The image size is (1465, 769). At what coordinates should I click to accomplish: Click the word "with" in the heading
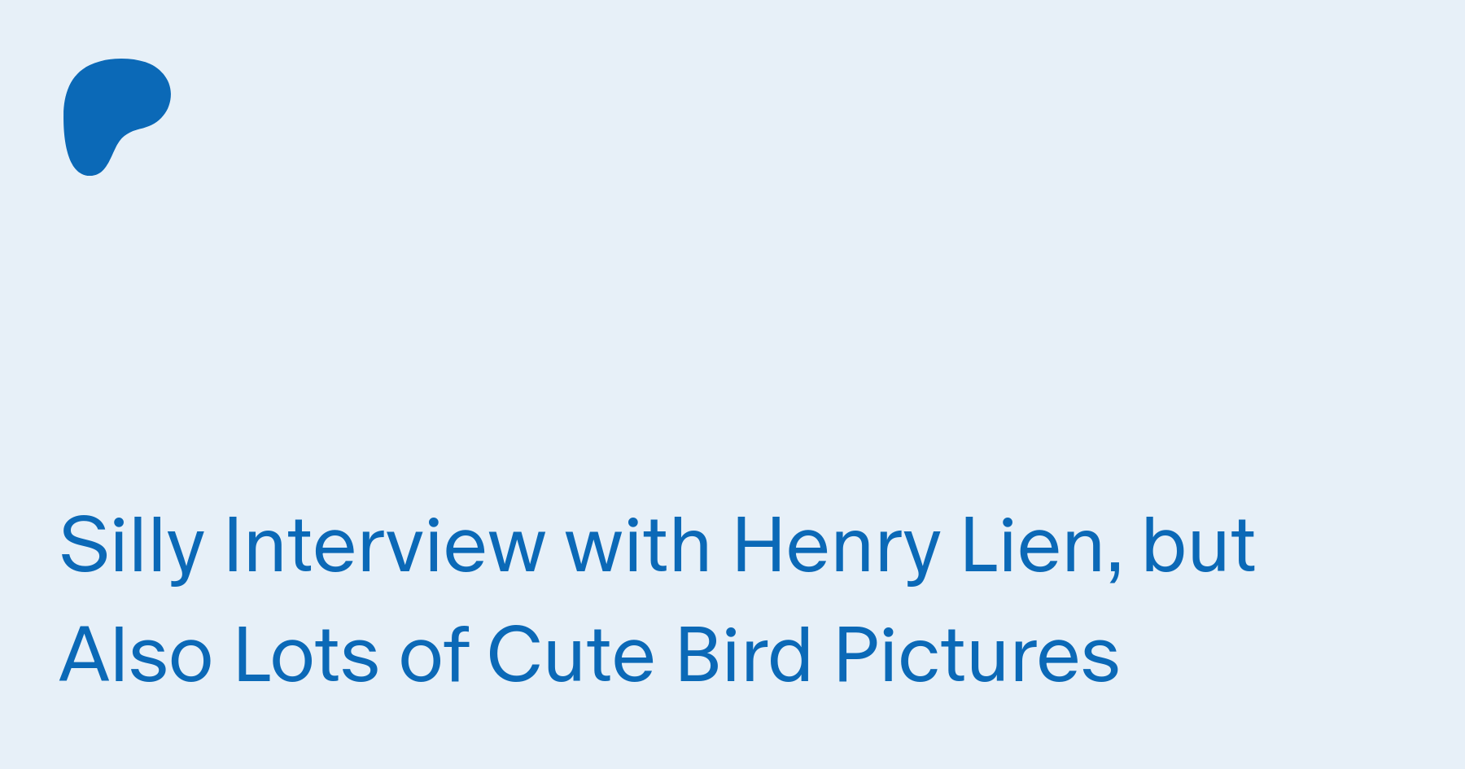click(637, 545)
